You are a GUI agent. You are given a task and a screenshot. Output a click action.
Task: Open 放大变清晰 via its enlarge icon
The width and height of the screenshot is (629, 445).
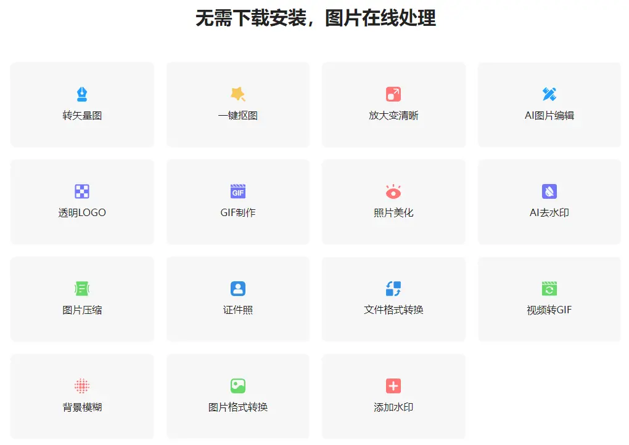[x=393, y=94]
